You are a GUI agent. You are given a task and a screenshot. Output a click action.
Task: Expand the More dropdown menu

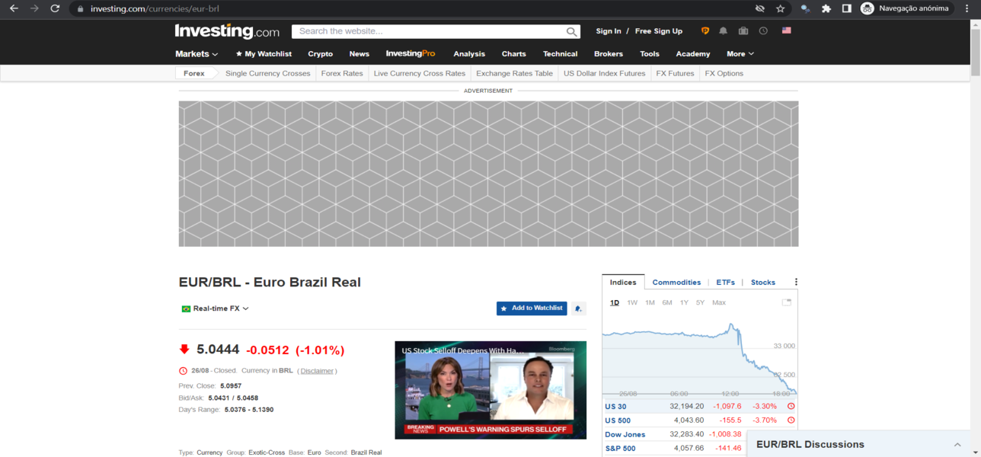click(740, 54)
